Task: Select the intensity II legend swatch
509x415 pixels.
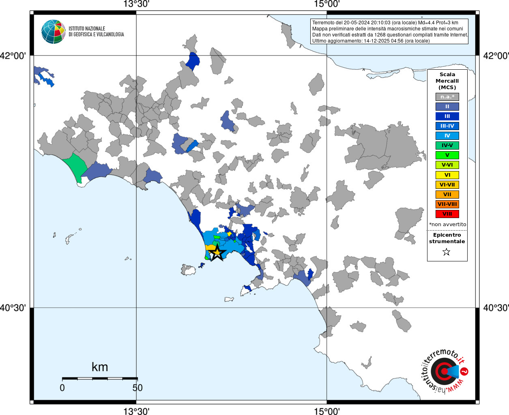Action: pos(447,107)
